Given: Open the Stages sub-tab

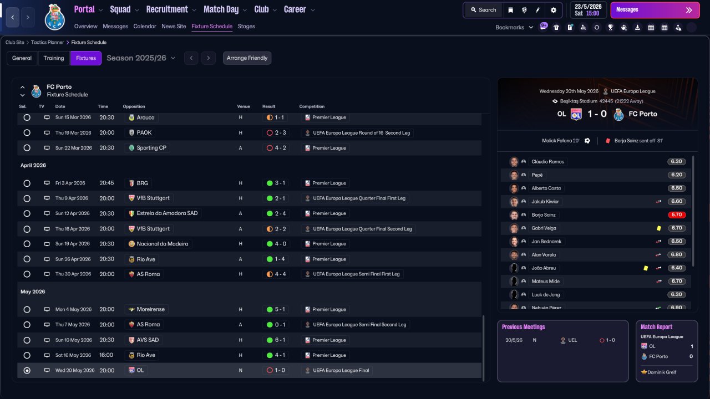Looking at the screenshot, I should click(x=246, y=26).
